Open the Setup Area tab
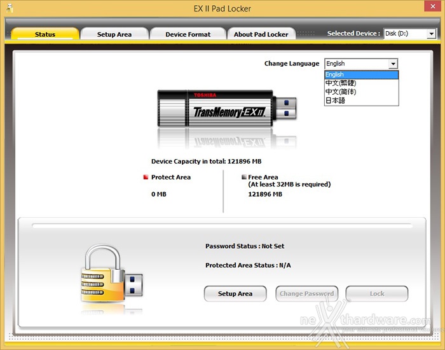The height and width of the screenshot is (350, 445). tap(114, 34)
